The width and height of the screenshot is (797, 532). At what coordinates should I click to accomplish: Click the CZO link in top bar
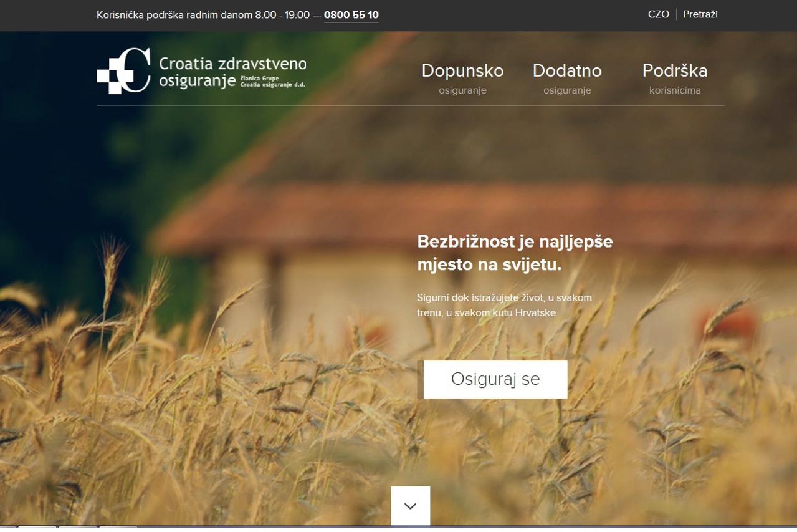pyautogui.click(x=658, y=14)
